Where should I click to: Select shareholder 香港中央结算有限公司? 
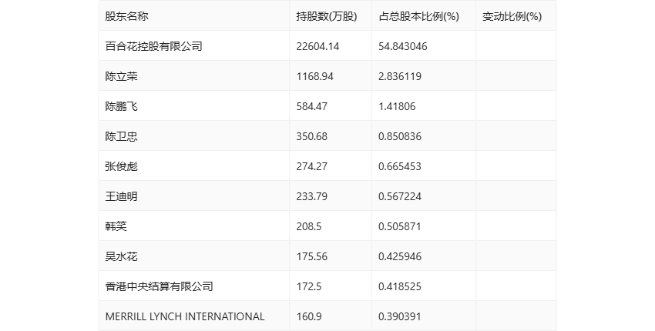160,287
